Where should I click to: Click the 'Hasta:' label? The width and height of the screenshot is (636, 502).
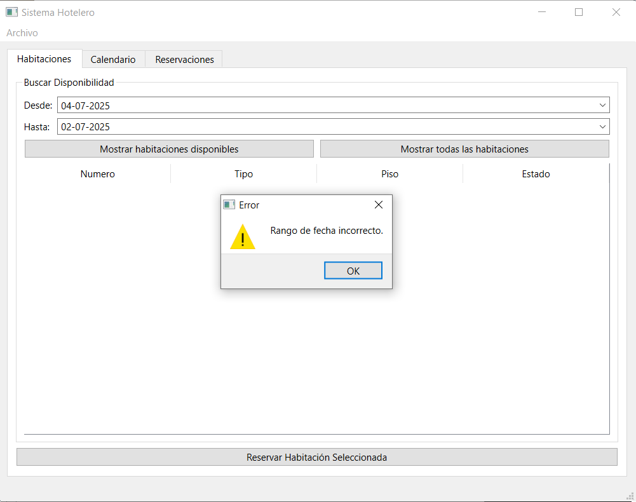click(x=37, y=127)
